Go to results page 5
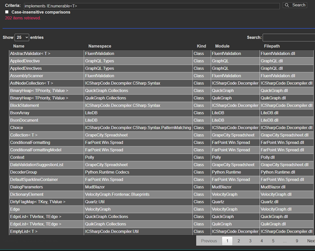 (x=273, y=241)
